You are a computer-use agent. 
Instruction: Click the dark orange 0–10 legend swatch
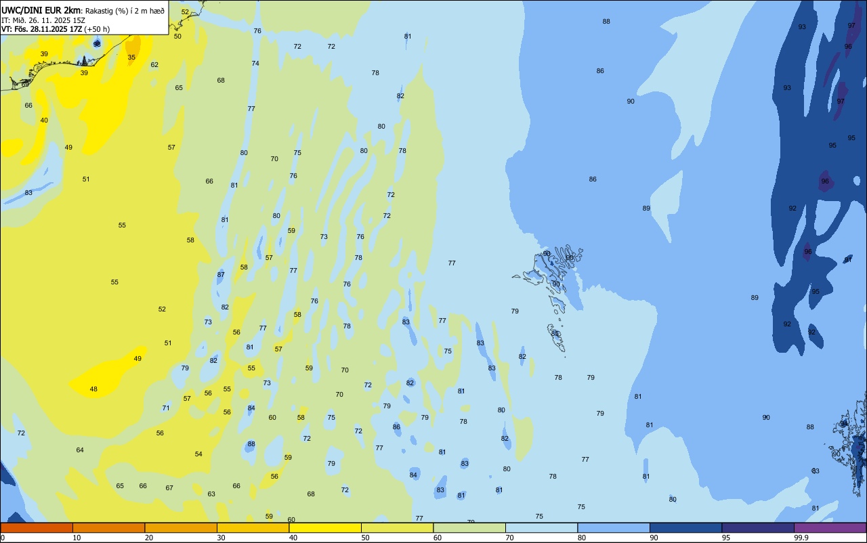(37, 527)
